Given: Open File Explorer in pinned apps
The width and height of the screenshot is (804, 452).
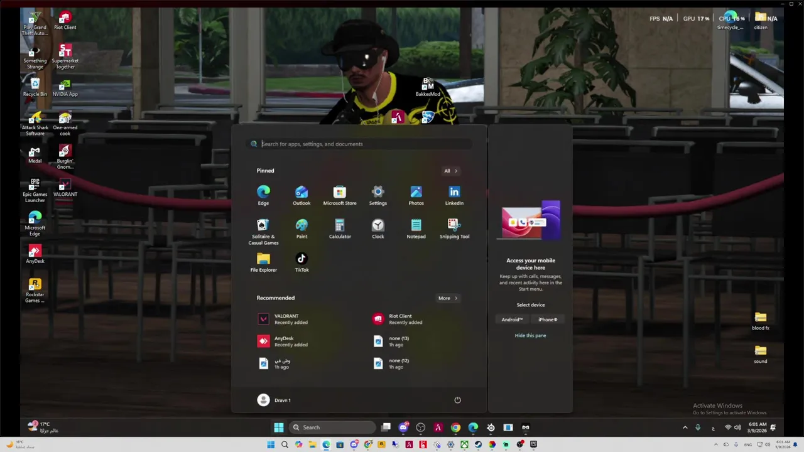Looking at the screenshot, I should point(263,262).
